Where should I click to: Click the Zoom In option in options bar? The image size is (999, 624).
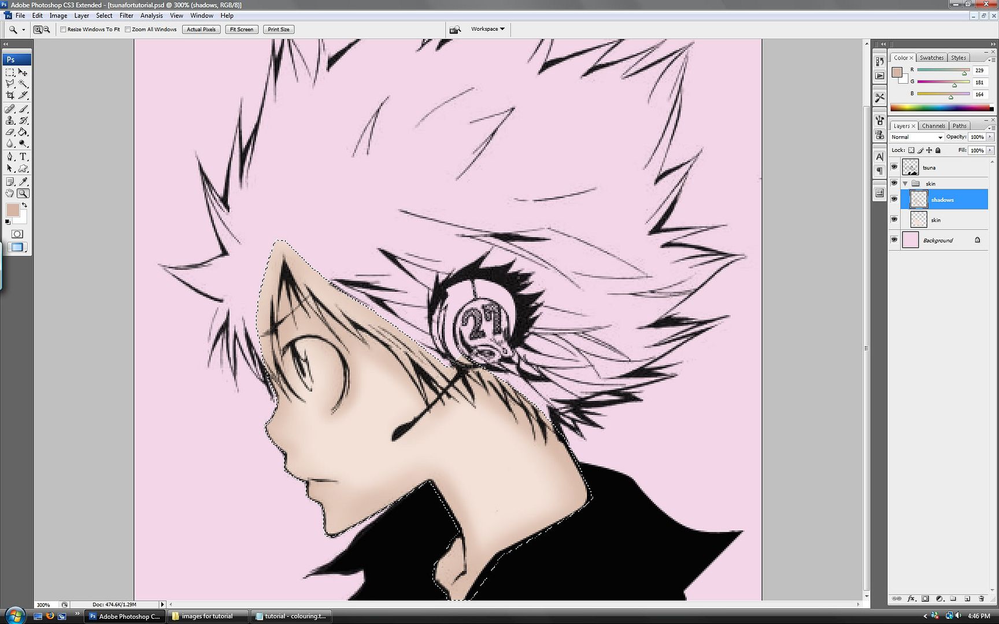click(x=38, y=29)
